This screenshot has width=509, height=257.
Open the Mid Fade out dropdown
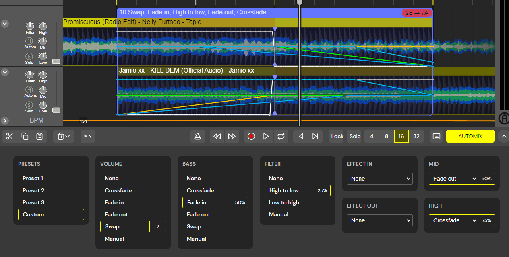(x=453, y=179)
